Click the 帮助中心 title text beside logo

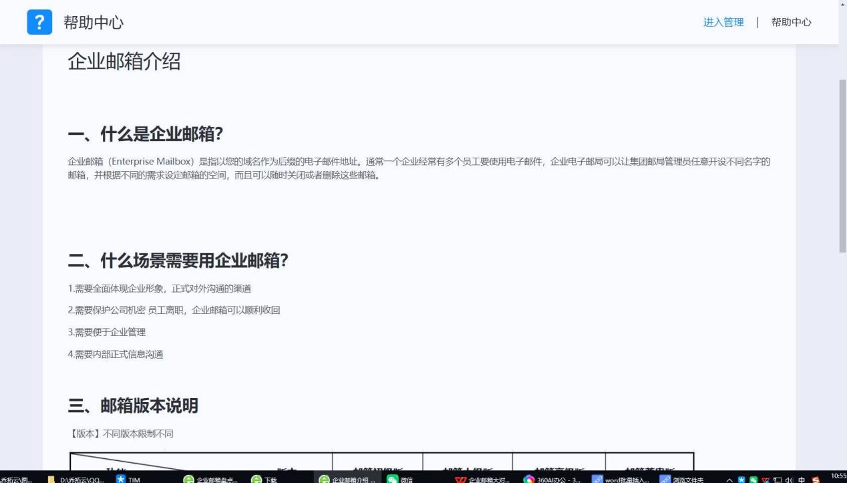94,22
